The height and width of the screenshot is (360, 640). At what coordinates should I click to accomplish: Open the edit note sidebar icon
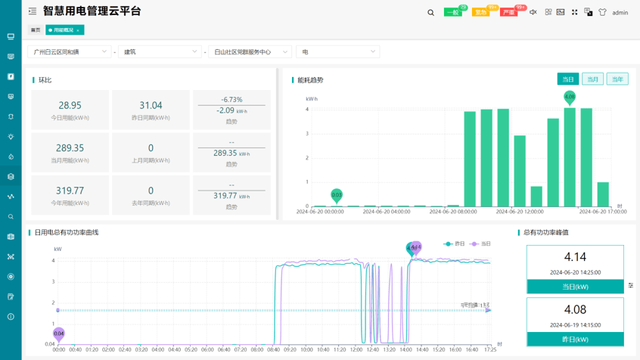click(11, 296)
